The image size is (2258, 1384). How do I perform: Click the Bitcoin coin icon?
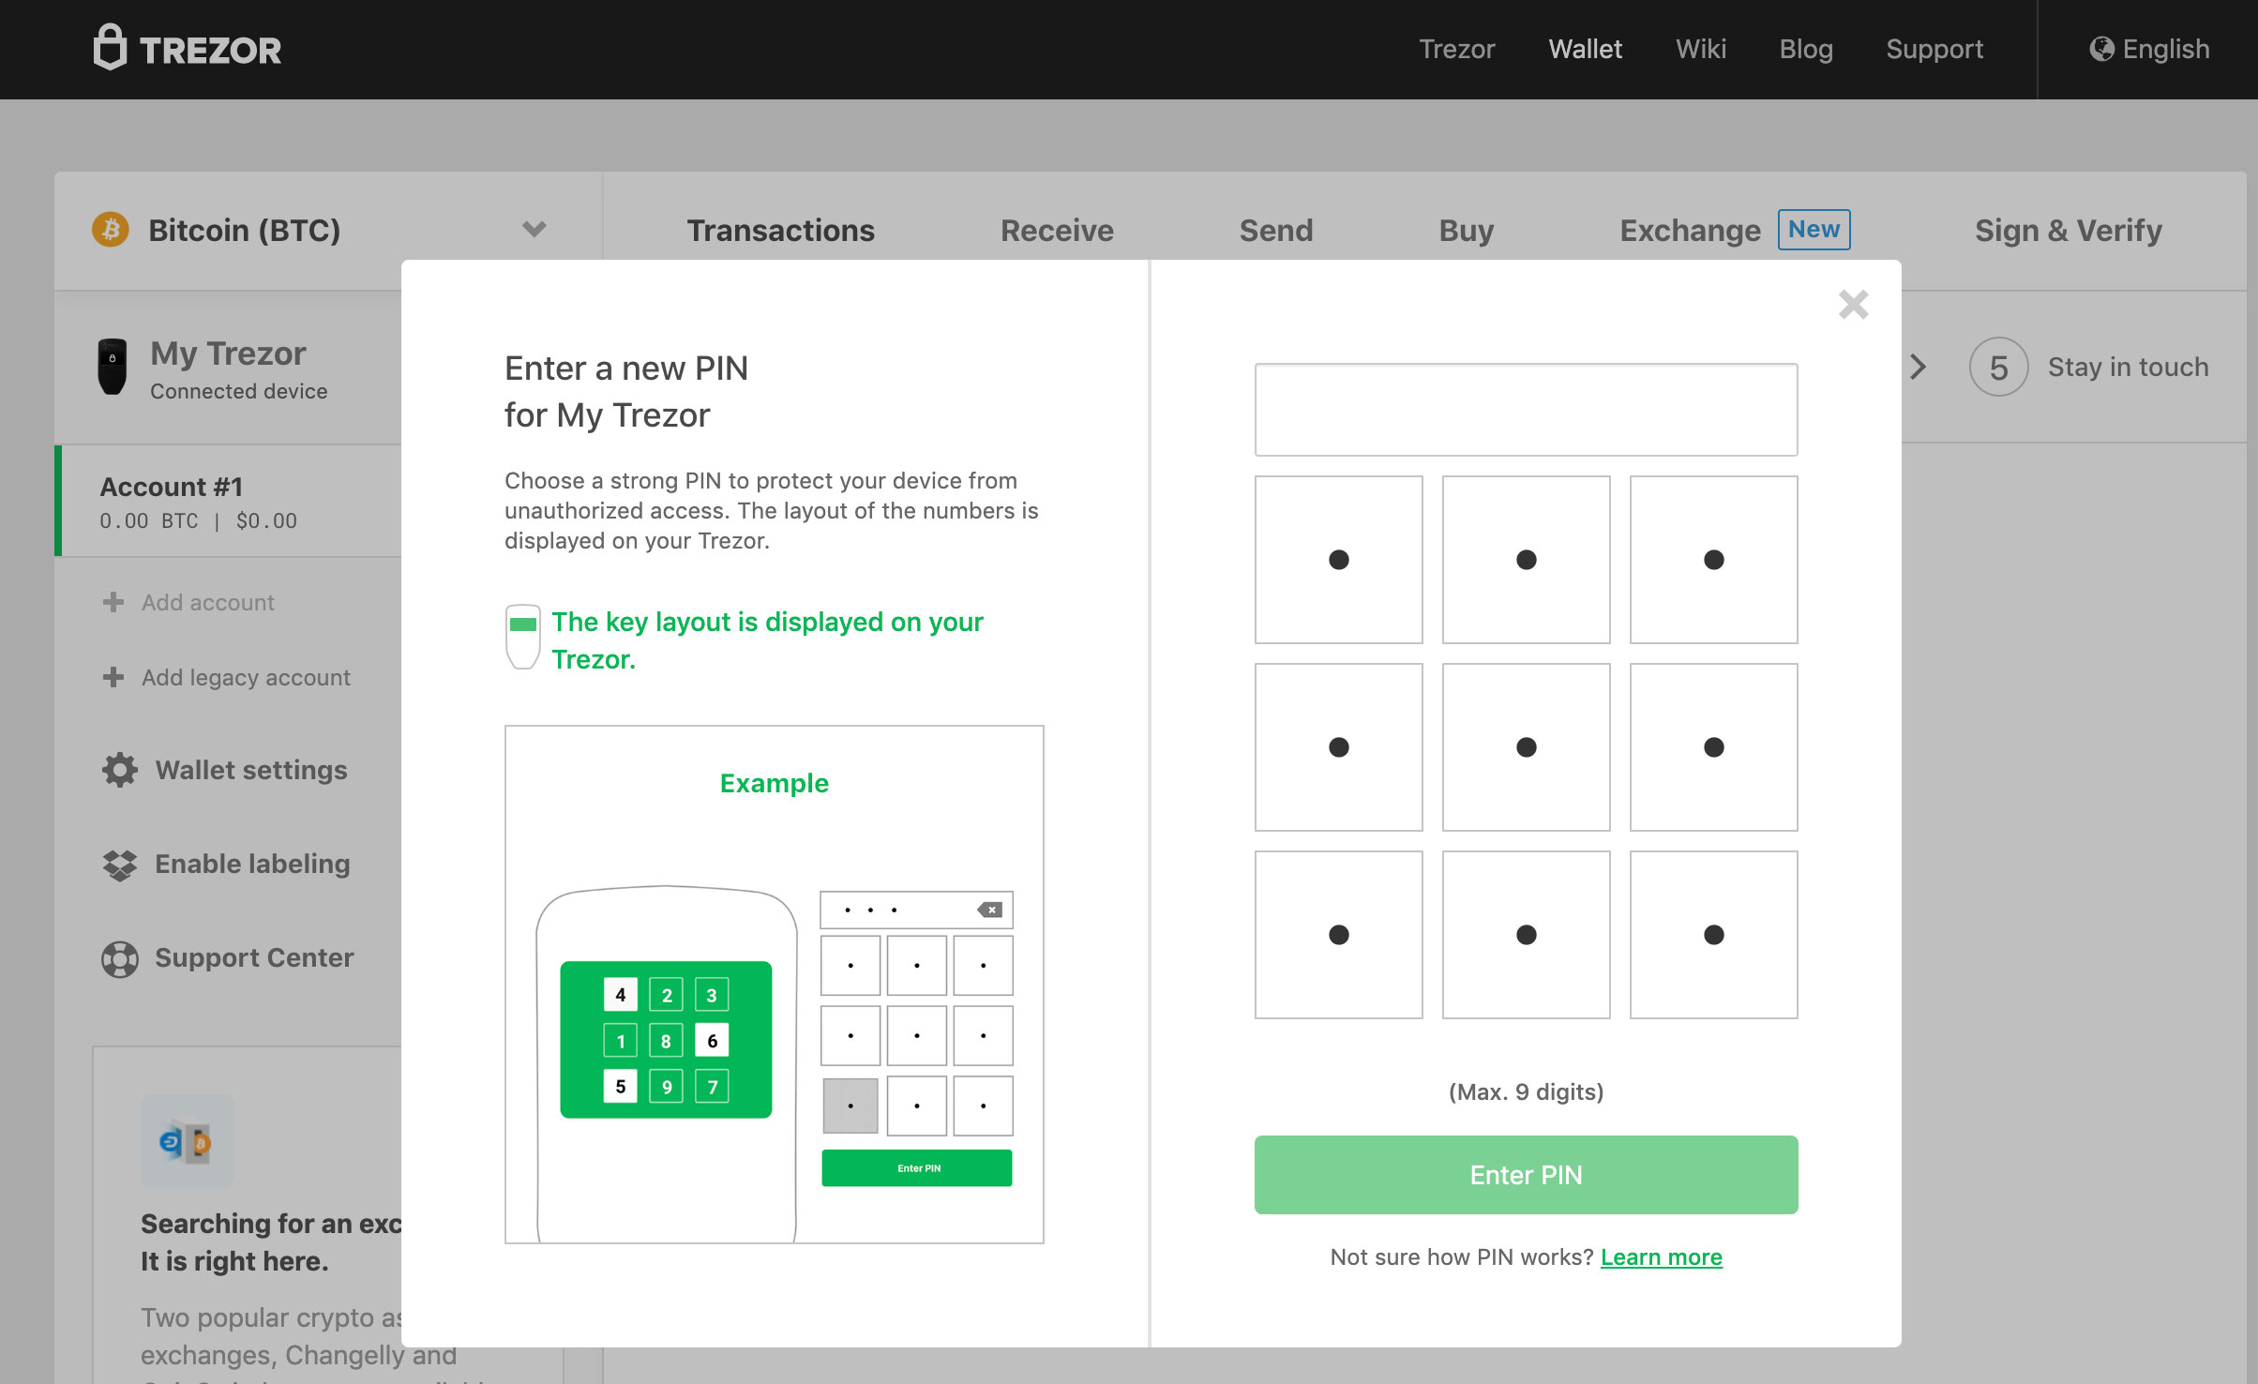[x=111, y=230]
